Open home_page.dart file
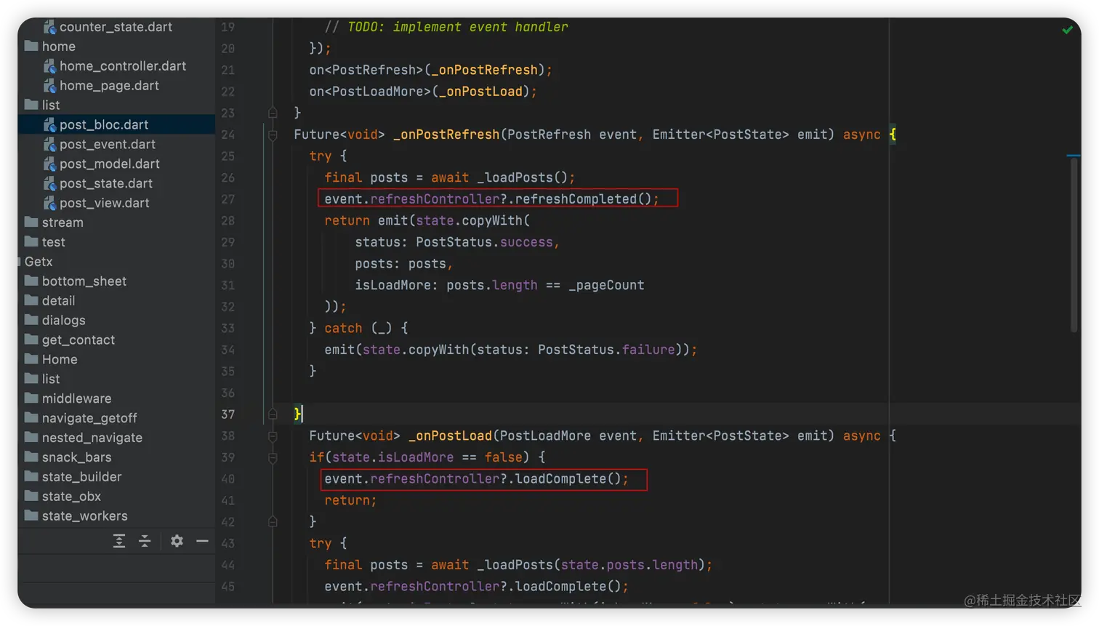This screenshot has width=1099, height=626. click(x=101, y=86)
